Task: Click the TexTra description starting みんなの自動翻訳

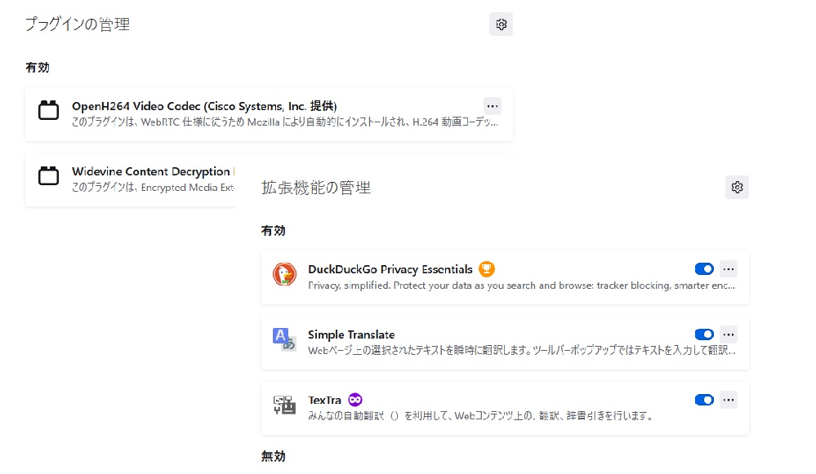Action: [x=481, y=416]
